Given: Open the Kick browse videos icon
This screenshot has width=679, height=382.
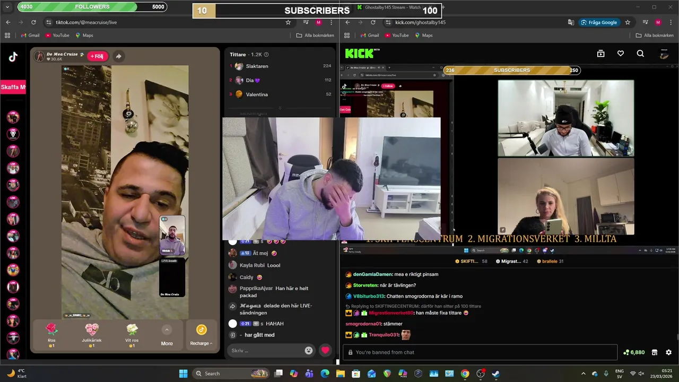Looking at the screenshot, I should coord(600,54).
